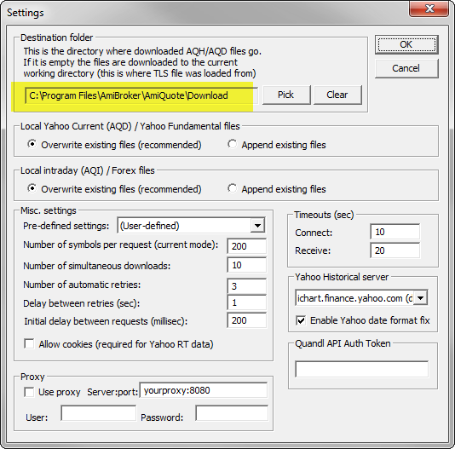The width and height of the screenshot is (455, 449).
Task: Click the Connect timeout field
Action: point(395,232)
